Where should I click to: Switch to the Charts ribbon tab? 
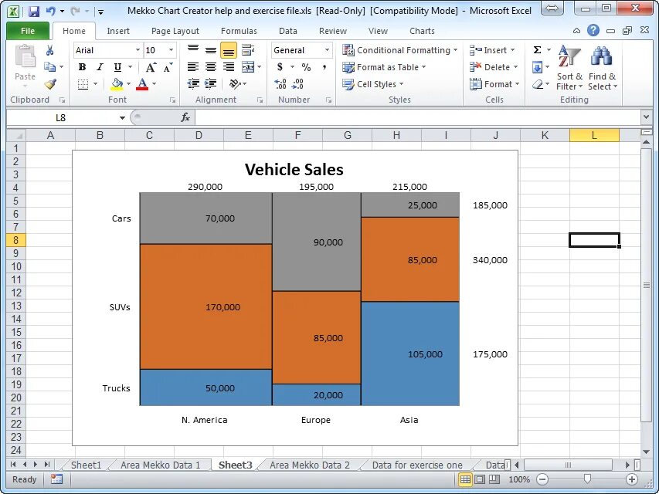[x=422, y=31]
